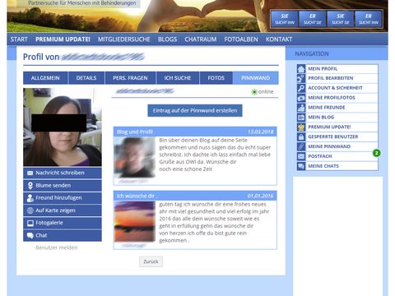Screen dimensions: 395x296
Task: Click the Zurück button
Action: pyautogui.click(x=151, y=261)
